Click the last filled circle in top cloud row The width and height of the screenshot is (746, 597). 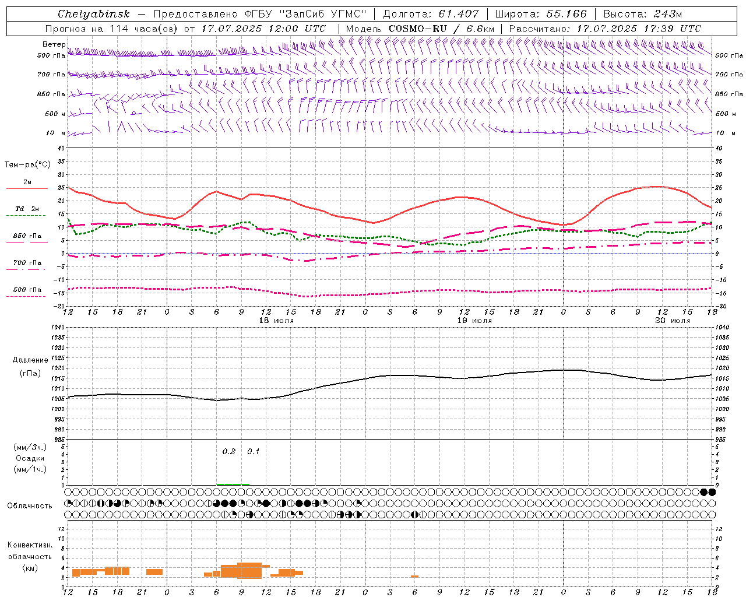pos(712,492)
